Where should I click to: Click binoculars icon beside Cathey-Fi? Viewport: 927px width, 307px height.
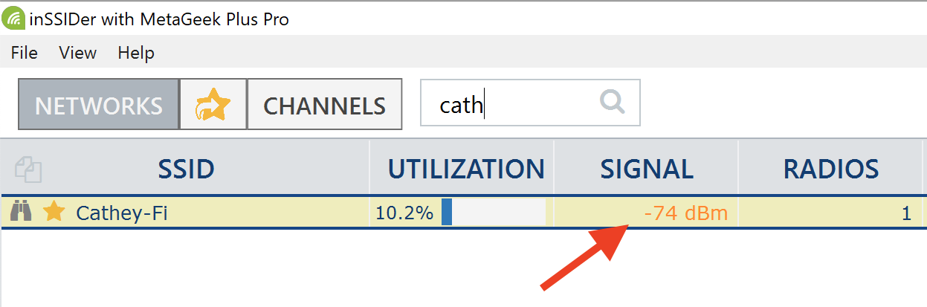point(21,213)
